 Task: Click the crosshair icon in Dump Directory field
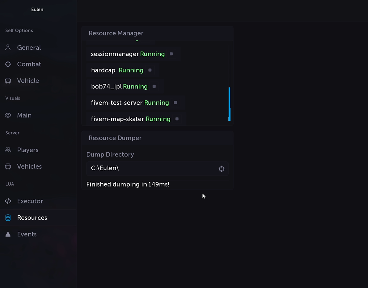coord(221,169)
